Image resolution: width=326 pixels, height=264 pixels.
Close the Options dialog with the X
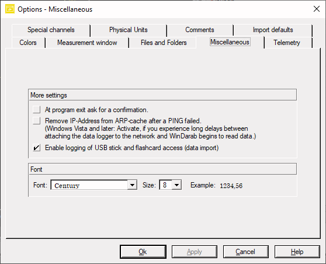(317, 9)
